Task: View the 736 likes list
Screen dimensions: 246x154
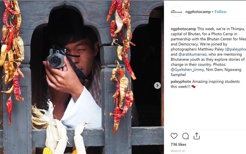Action: tap(178, 145)
